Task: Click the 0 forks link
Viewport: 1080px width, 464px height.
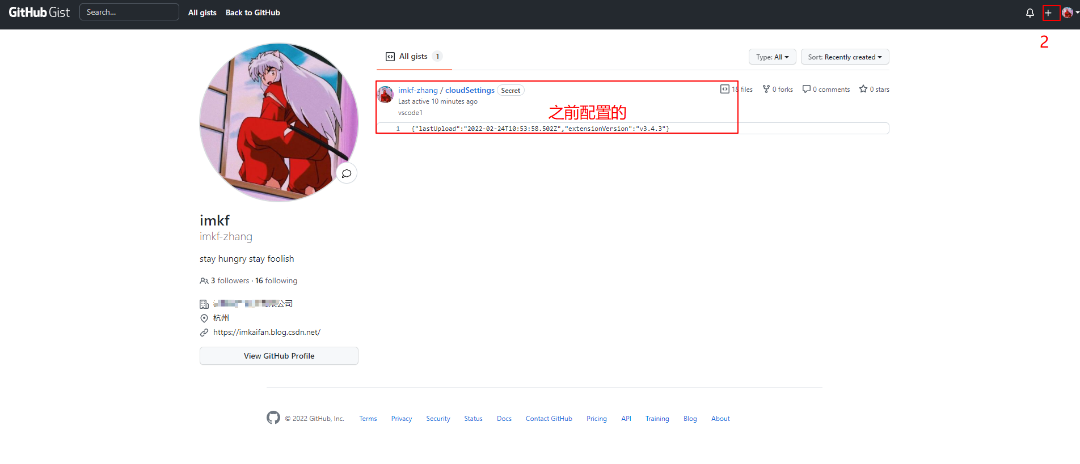Action: [x=778, y=90]
